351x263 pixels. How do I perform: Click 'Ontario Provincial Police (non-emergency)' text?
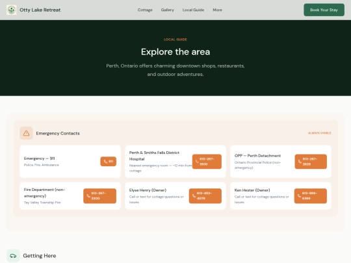click(x=257, y=165)
